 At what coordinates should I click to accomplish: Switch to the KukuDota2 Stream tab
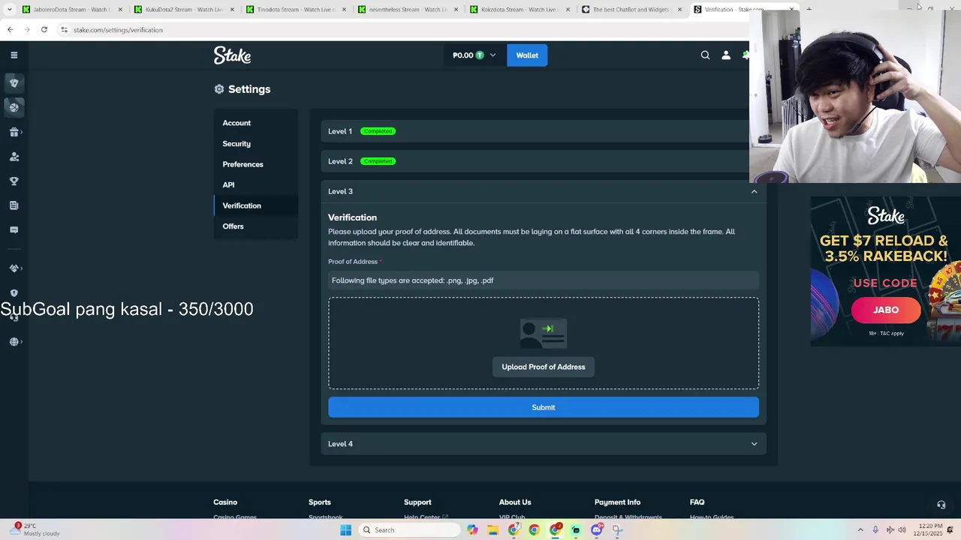click(x=183, y=10)
